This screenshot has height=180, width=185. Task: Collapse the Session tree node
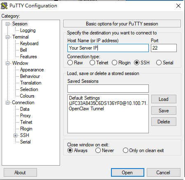(7, 24)
